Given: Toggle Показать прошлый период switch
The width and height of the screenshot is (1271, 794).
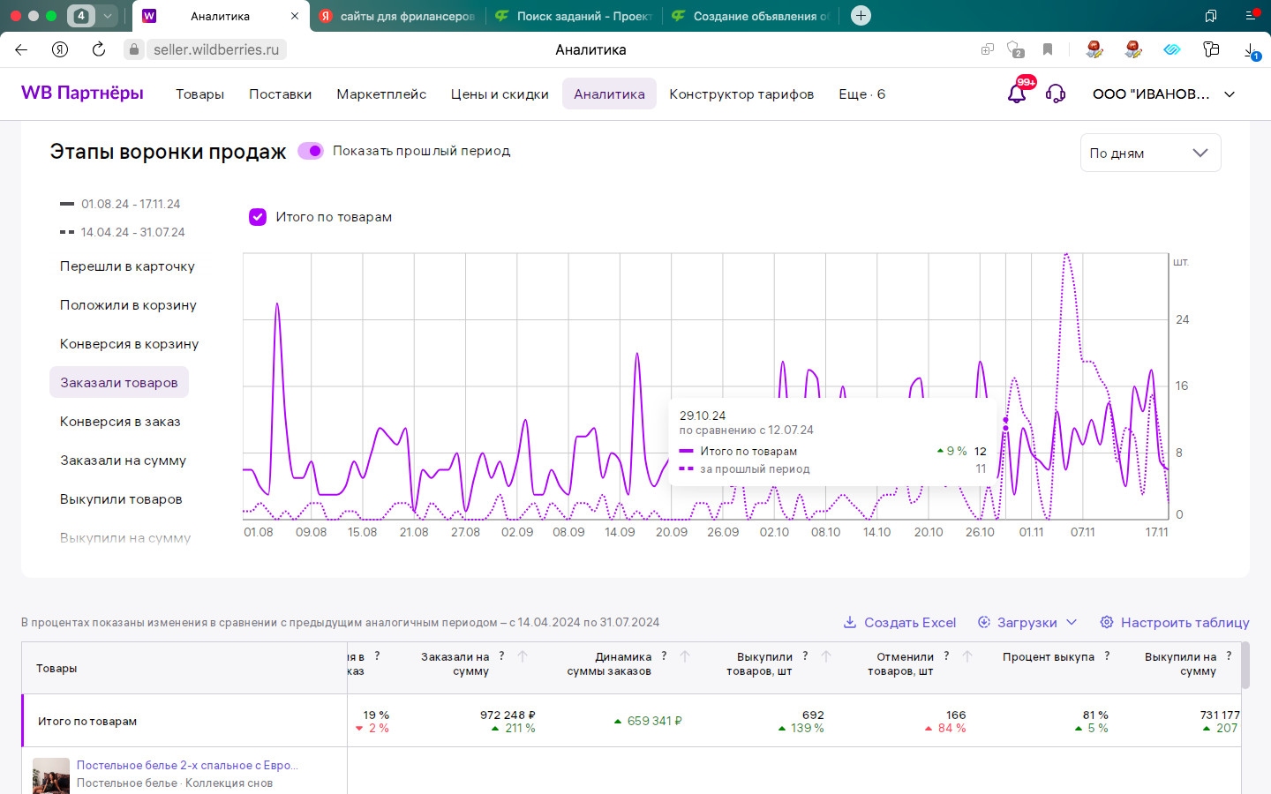Looking at the screenshot, I should point(311,151).
